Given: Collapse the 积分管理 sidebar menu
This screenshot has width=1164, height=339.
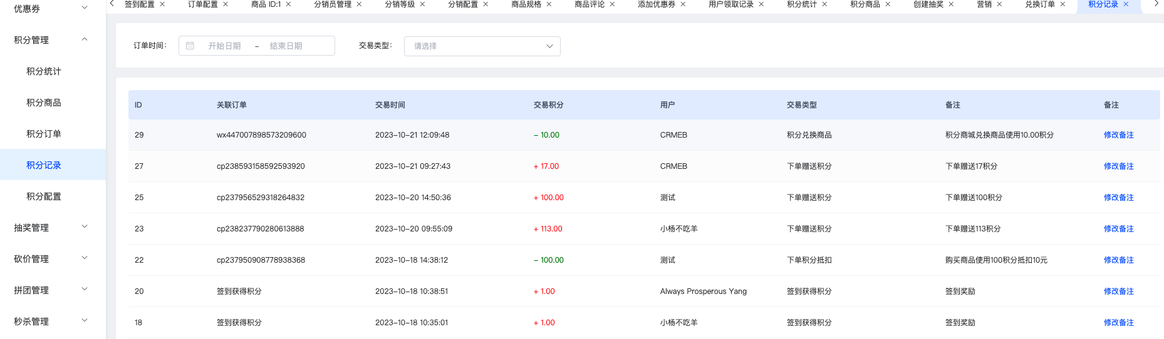Looking at the screenshot, I should 53,40.
